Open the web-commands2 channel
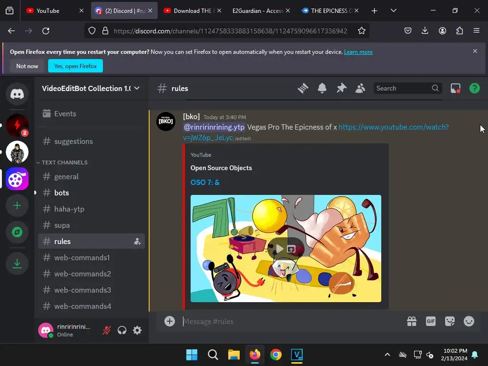This screenshot has width=488, height=366. point(91,274)
